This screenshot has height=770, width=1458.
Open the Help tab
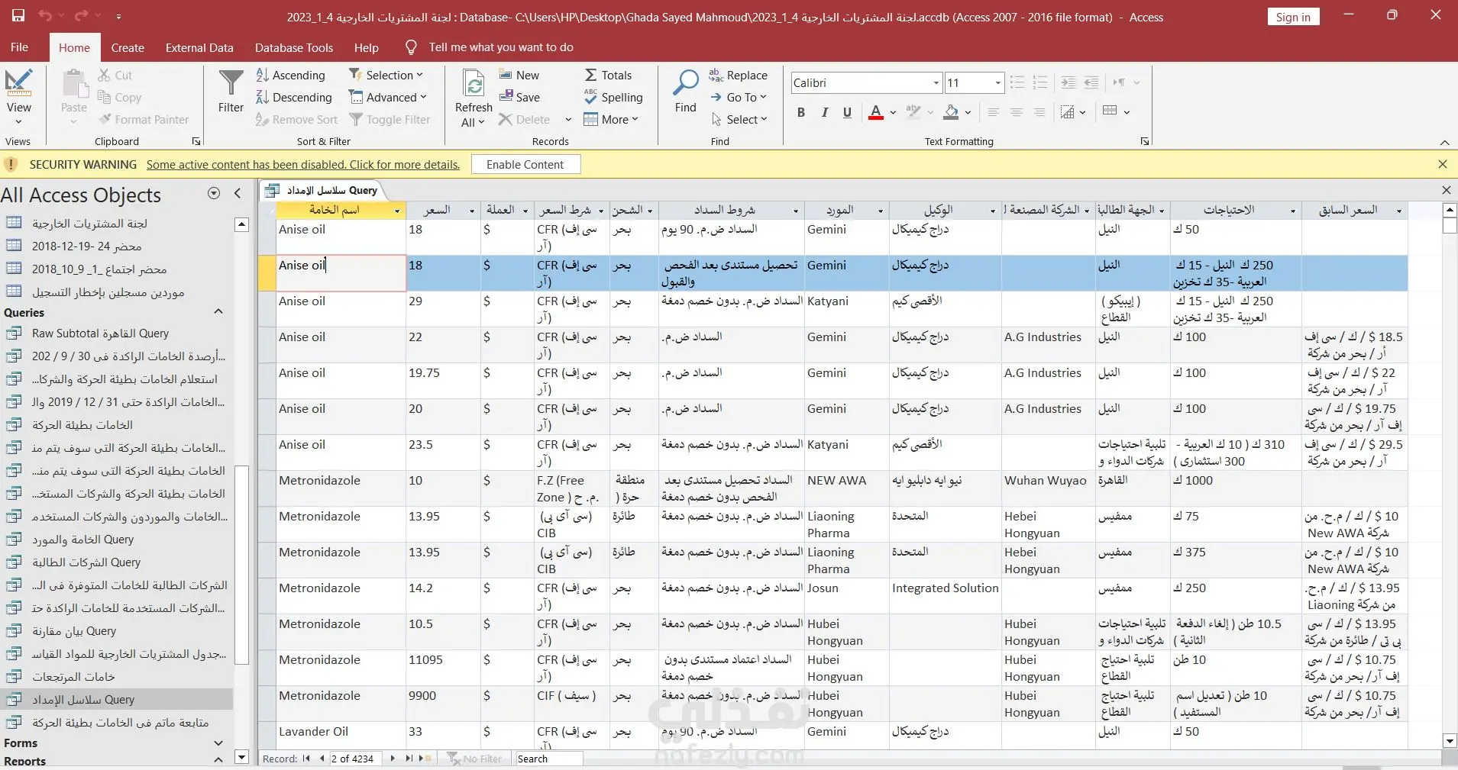(x=367, y=47)
